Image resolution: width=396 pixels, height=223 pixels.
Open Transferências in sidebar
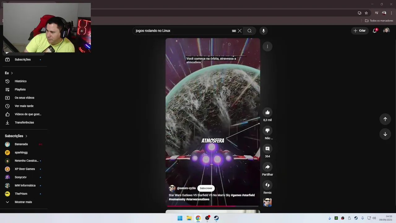coord(24,123)
